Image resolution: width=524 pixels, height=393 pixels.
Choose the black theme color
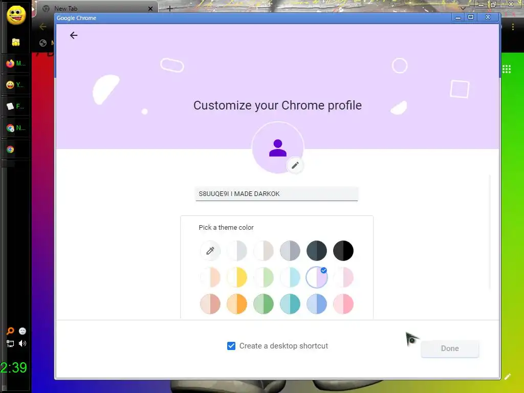point(343,251)
